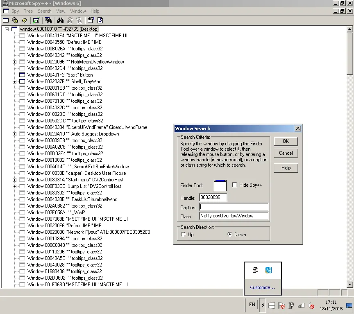
Task: Click the Customize... link in tray popup
Action: 262,287
